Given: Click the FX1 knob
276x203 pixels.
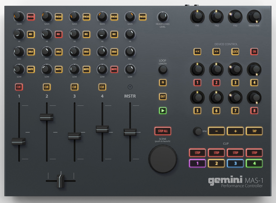Looking at the screenshot, I should click(x=197, y=17).
